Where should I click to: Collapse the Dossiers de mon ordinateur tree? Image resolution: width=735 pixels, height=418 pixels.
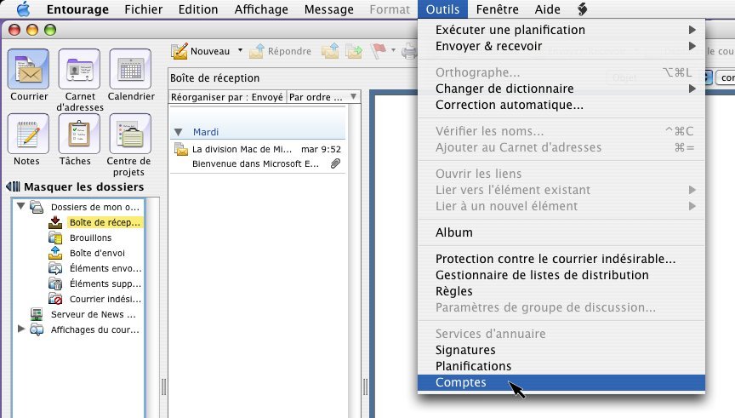20,206
